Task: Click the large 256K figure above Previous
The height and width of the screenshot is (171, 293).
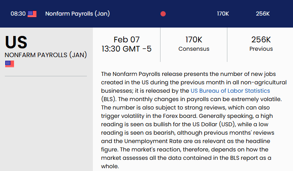Action: pos(261,40)
